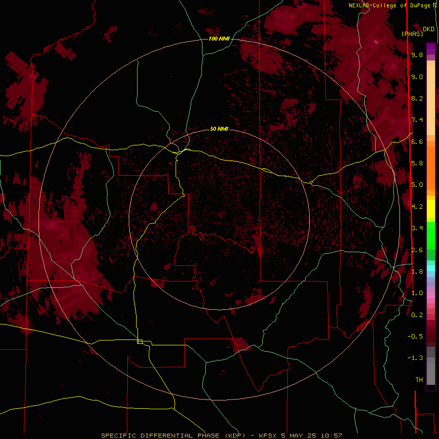Screen dimensions: 439x439
Task: Select the yellow color bar segment
Action: click(431, 209)
